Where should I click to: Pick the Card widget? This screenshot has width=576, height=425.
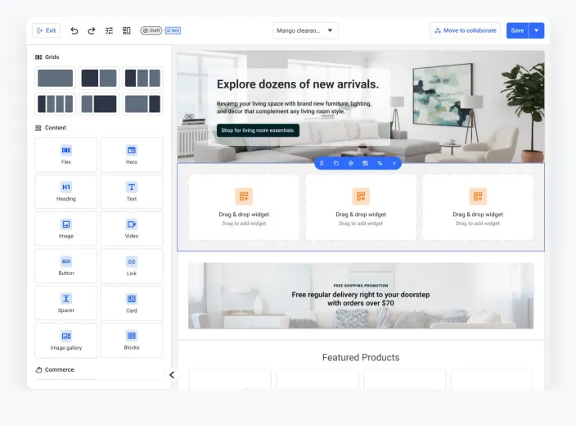(132, 303)
